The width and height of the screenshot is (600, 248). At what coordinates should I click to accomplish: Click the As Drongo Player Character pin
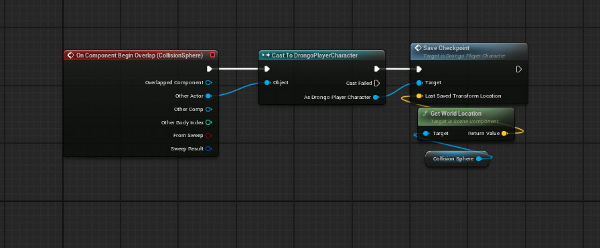[x=376, y=98]
